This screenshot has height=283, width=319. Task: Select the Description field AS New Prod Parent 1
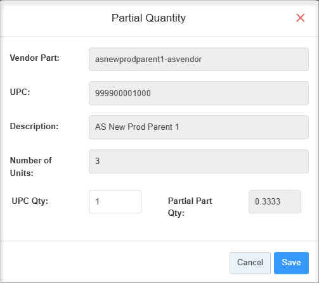(199, 127)
